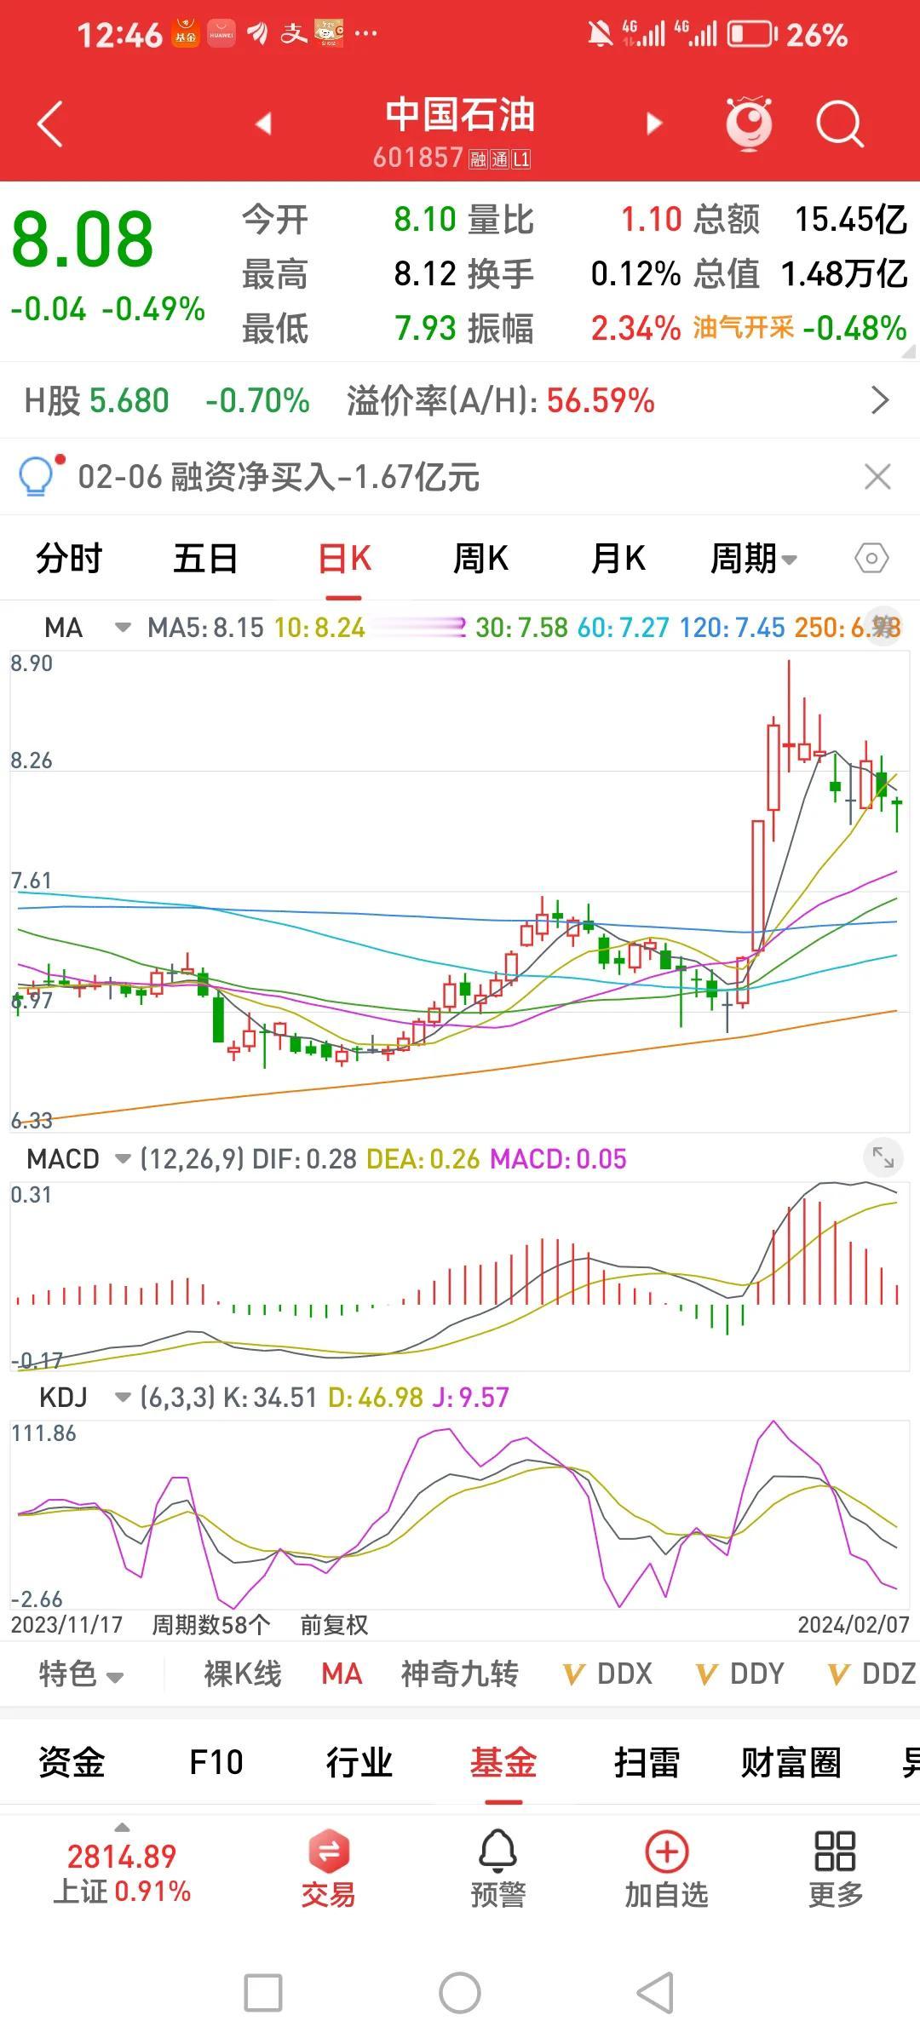
Task: Dismiss the 融资净买入 notice
Action: [877, 476]
